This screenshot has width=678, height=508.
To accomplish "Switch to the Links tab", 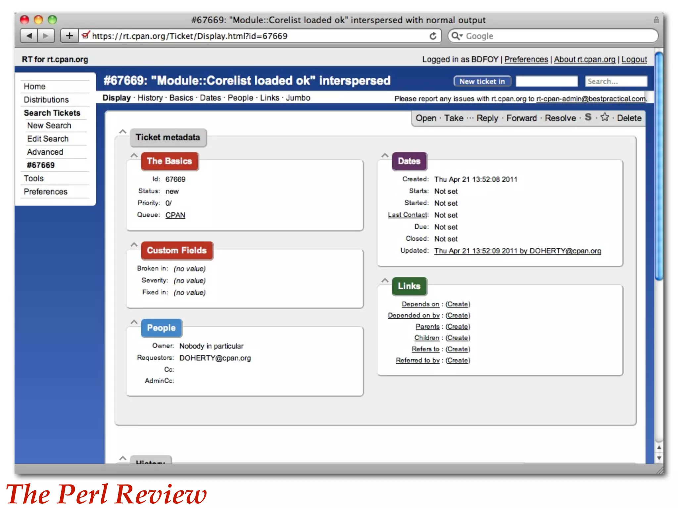I will pos(269,98).
